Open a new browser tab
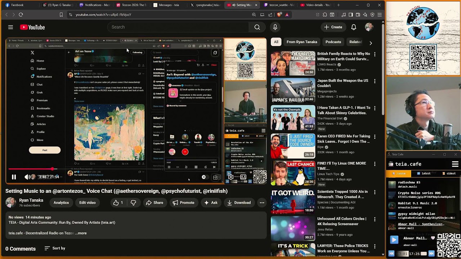 click(338, 5)
